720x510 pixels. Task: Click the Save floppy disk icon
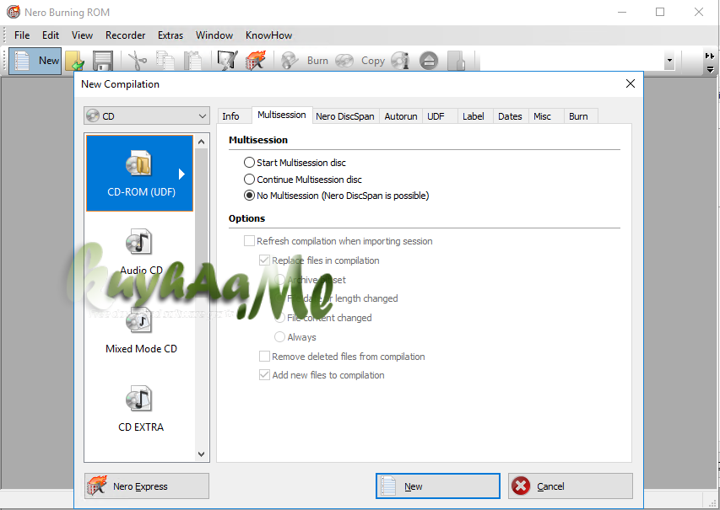pos(103,61)
